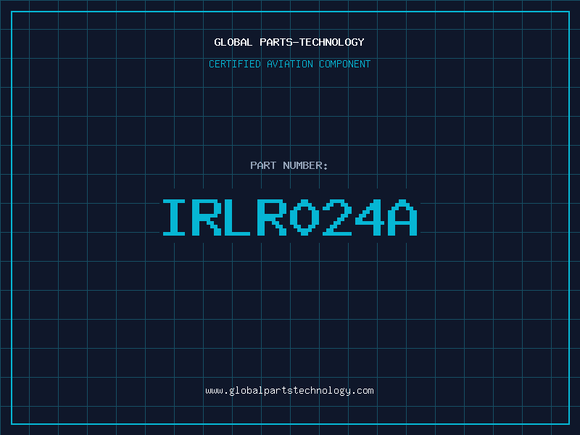Click the GLOBAL PARTS-TECHNOLOGY heading
This screenshot has width=580, height=435.
point(289,42)
